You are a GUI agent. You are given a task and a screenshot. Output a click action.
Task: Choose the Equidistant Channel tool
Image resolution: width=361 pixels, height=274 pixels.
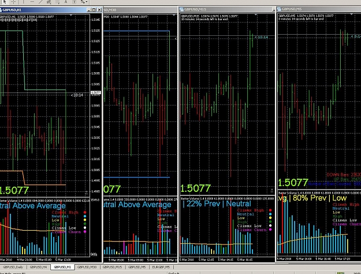point(49,2)
